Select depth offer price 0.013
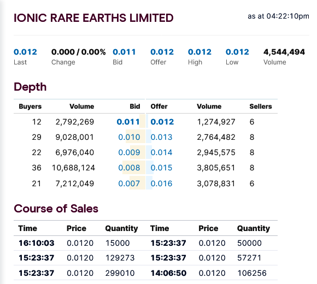 (x=161, y=137)
